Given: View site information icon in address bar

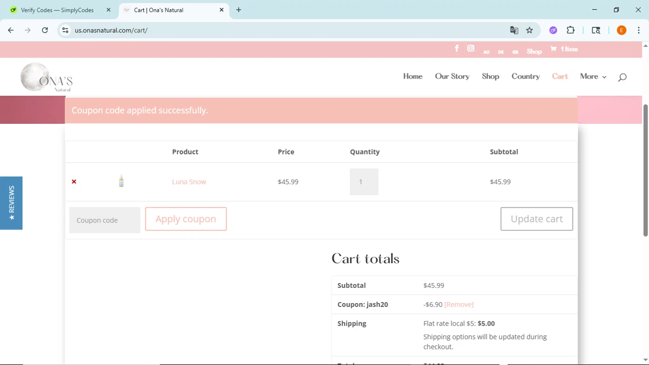Looking at the screenshot, I should tap(65, 30).
